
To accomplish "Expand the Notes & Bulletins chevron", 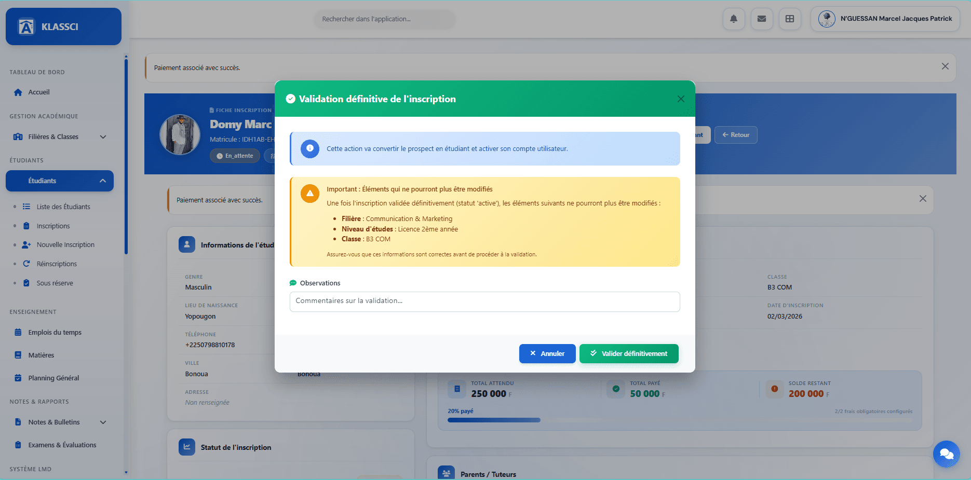I will [103, 422].
